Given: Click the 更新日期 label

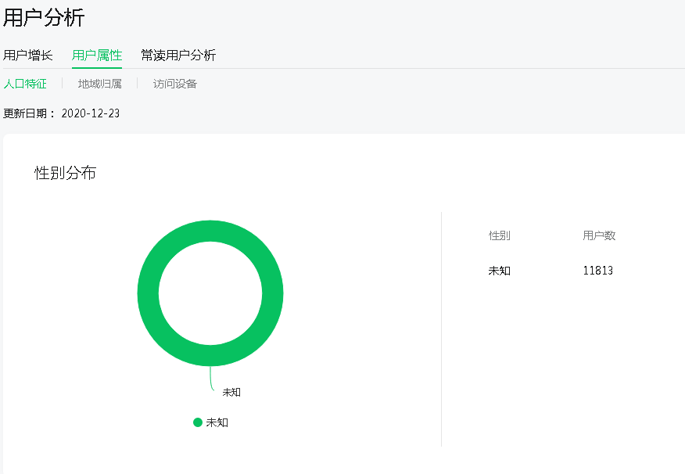Looking at the screenshot, I should (x=25, y=113).
